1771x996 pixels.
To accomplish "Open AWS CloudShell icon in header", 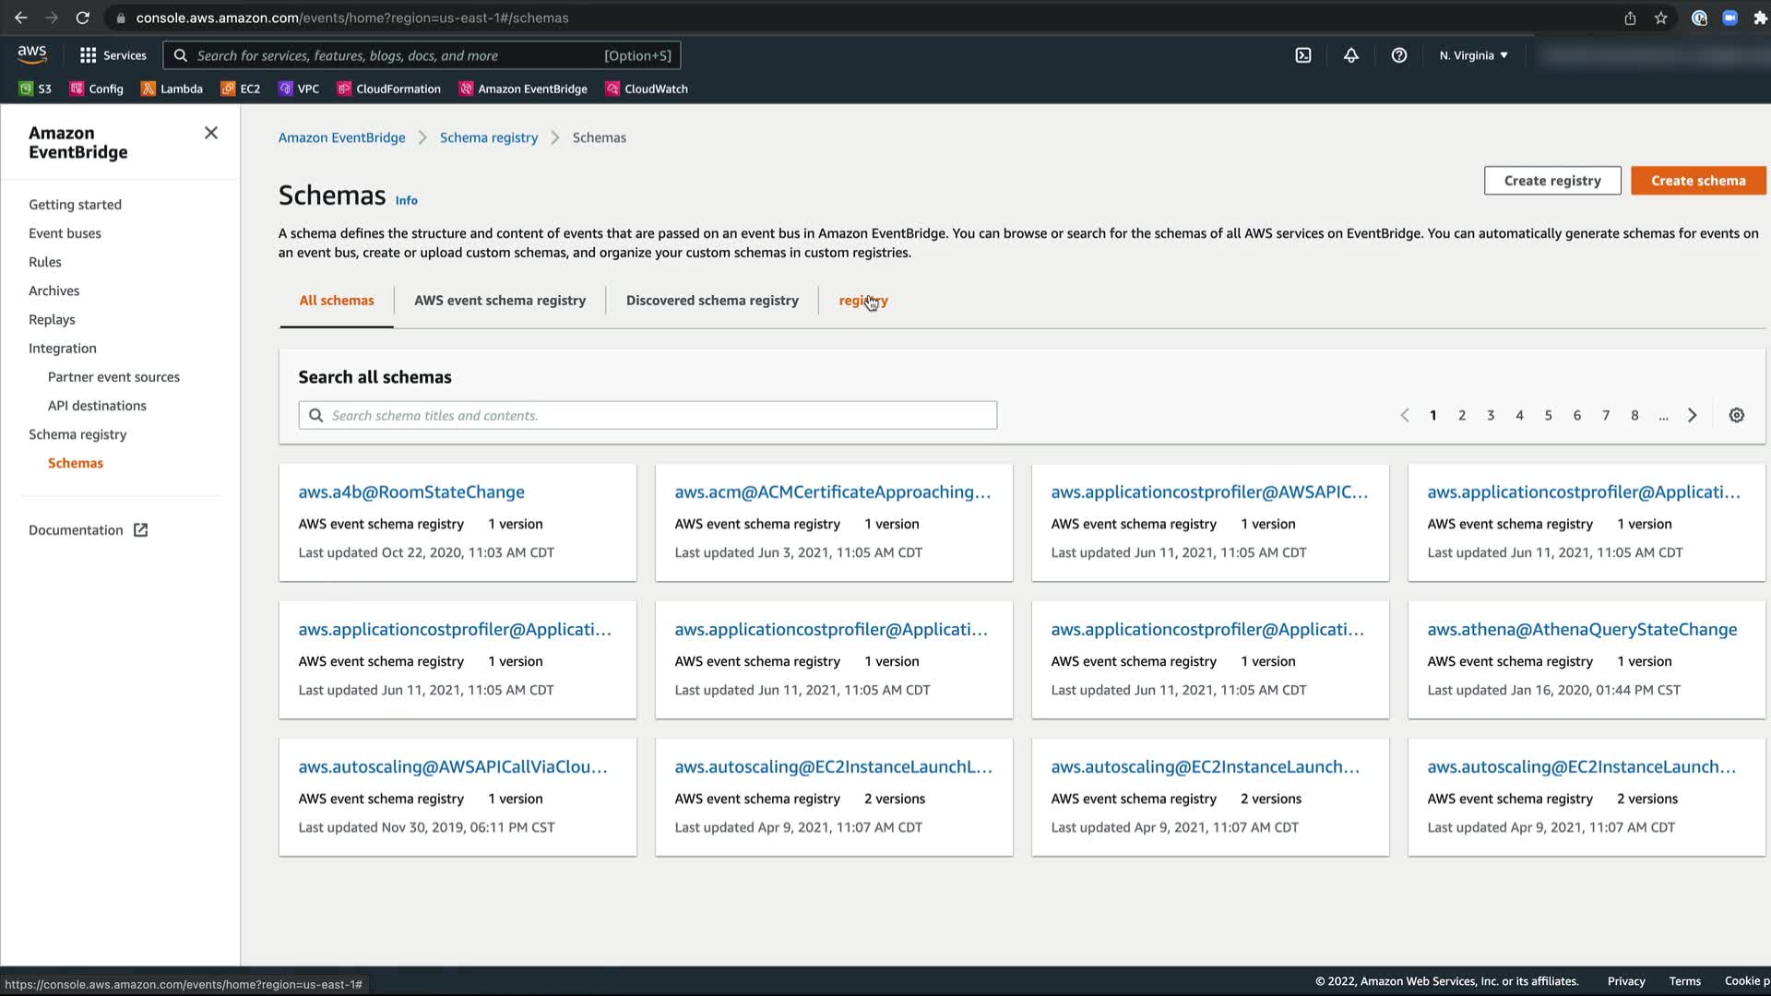I will 1302,55.
